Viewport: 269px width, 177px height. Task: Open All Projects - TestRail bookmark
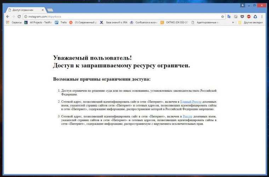(38, 22)
